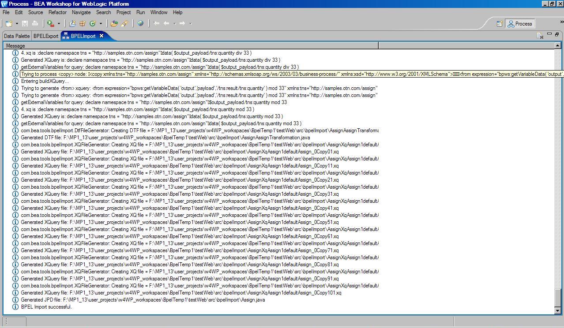Image resolution: width=564 pixels, height=328 pixels.
Task: Open the Project menu
Action: click(124, 12)
